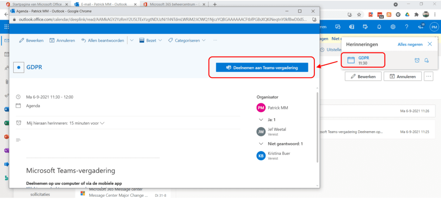Open Outlook settings gear
The image size is (441, 199).
[x=393, y=27]
